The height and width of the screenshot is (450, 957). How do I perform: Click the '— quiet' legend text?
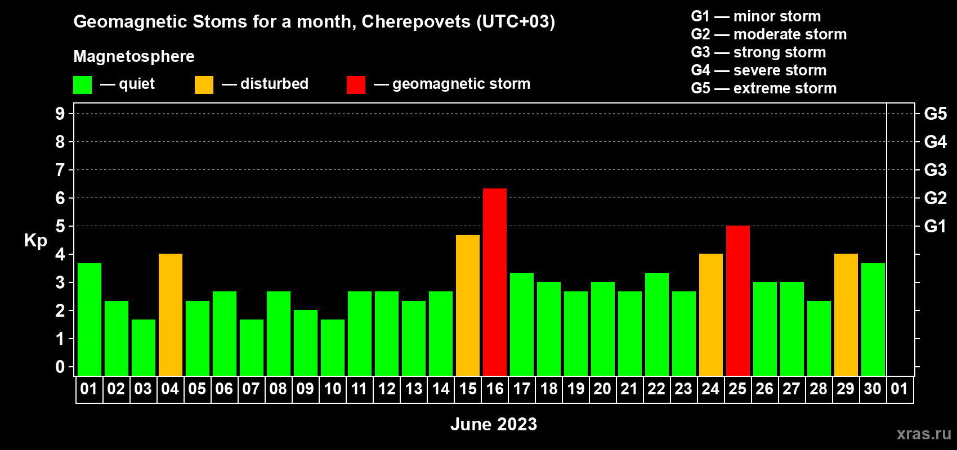[127, 84]
